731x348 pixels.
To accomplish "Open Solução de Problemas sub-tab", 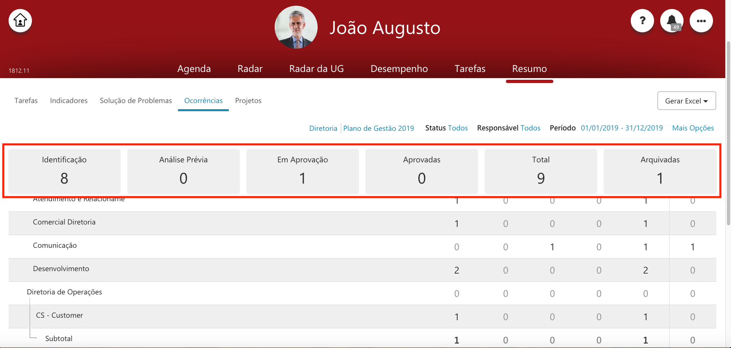I will (x=136, y=101).
